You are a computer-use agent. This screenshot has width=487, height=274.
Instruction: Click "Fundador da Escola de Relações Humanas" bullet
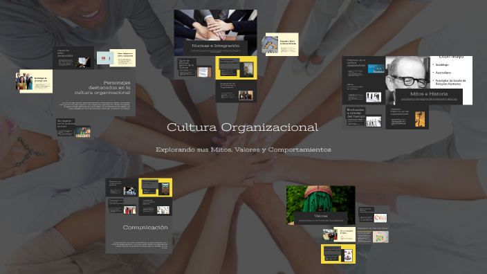[450, 82]
